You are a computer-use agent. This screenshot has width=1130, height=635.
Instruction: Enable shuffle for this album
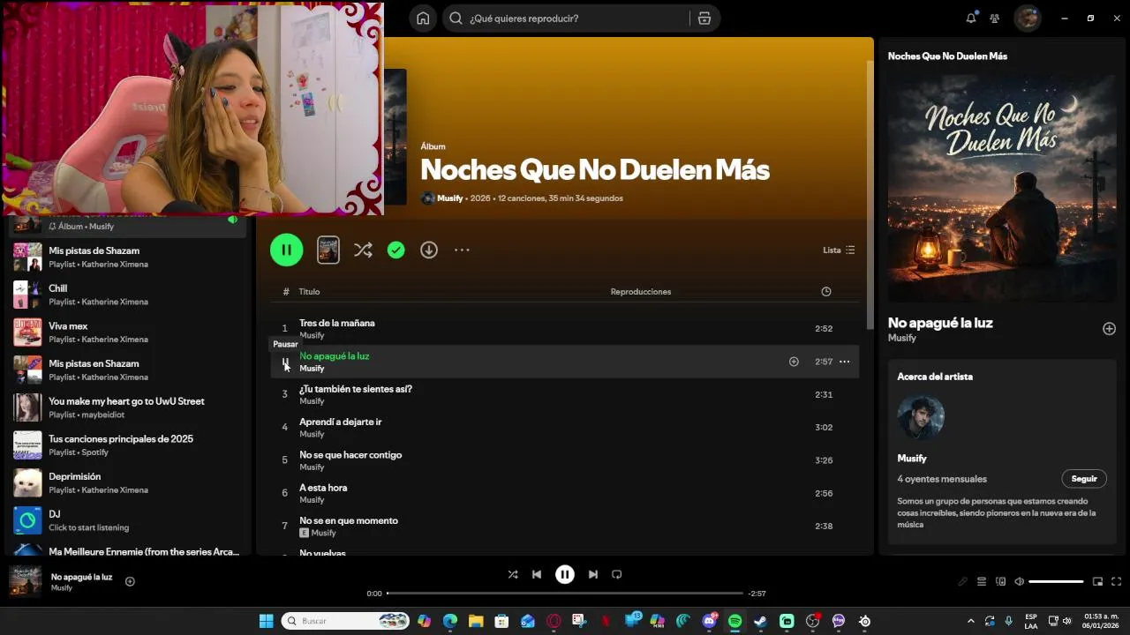pyautogui.click(x=363, y=250)
